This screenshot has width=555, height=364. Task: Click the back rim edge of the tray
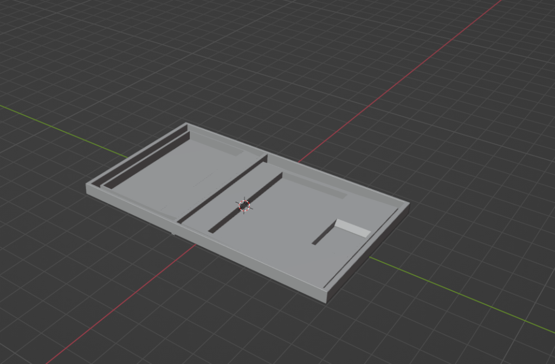click(x=298, y=163)
